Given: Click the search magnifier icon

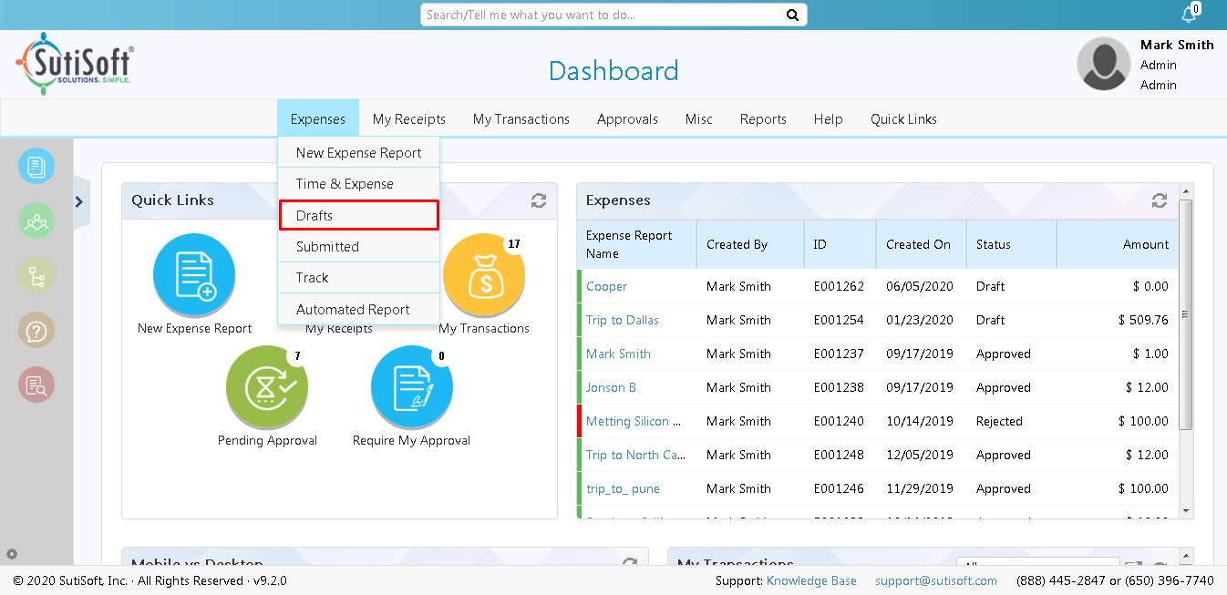Looking at the screenshot, I should pos(792,15).
